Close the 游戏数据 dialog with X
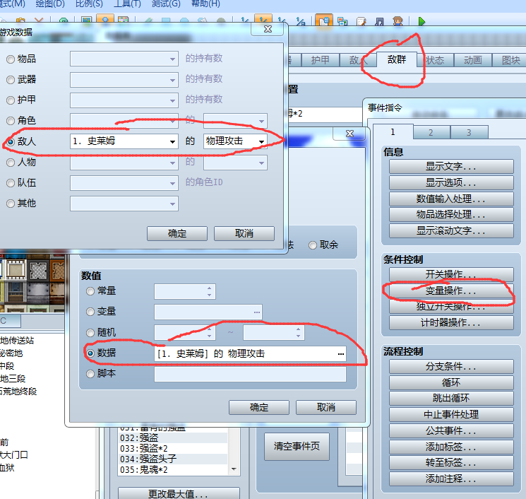Screen dimensions: 526x499 [x=268, y=29]
